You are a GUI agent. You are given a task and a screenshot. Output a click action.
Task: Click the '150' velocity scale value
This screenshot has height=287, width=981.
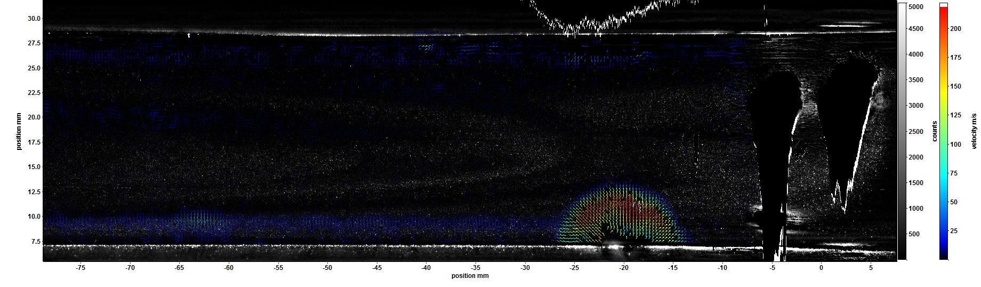(956, 86)
